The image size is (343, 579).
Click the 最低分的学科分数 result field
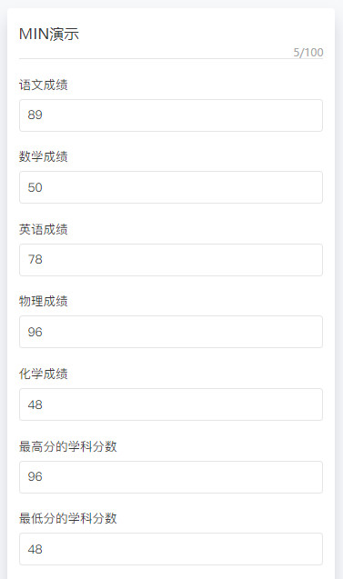pos(171,549)
